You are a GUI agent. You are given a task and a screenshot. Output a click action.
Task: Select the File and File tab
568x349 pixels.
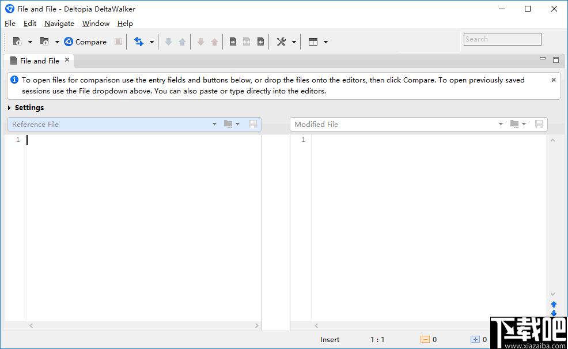click(40, 61)
